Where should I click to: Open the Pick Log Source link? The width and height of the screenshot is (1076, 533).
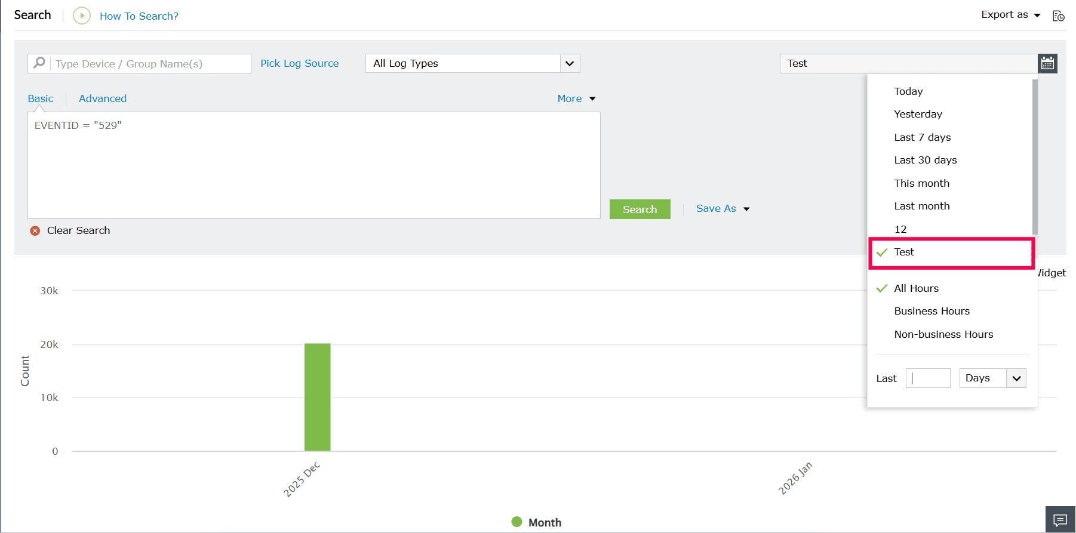[300, 63]
